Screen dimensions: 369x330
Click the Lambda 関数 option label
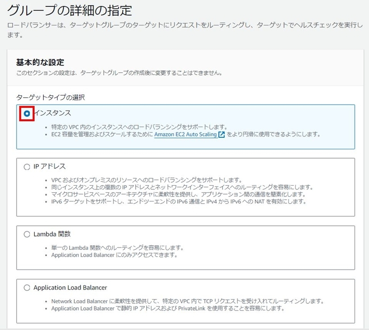click(x=52, y=234)
